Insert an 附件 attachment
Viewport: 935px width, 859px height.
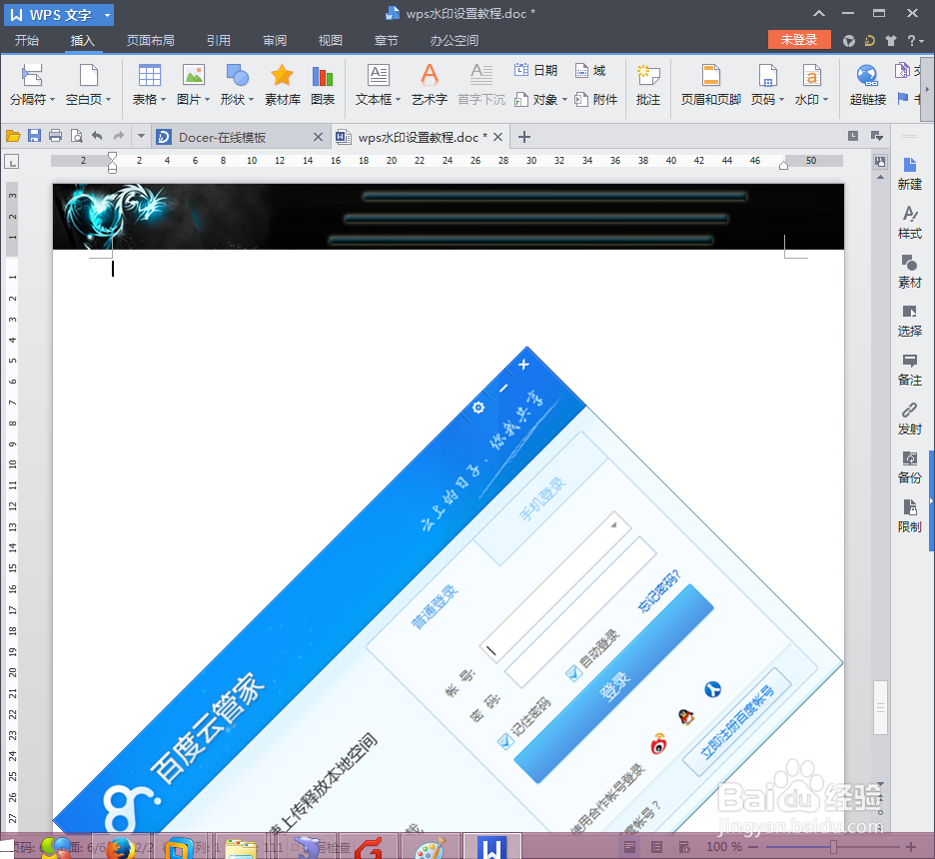[595, 100]
